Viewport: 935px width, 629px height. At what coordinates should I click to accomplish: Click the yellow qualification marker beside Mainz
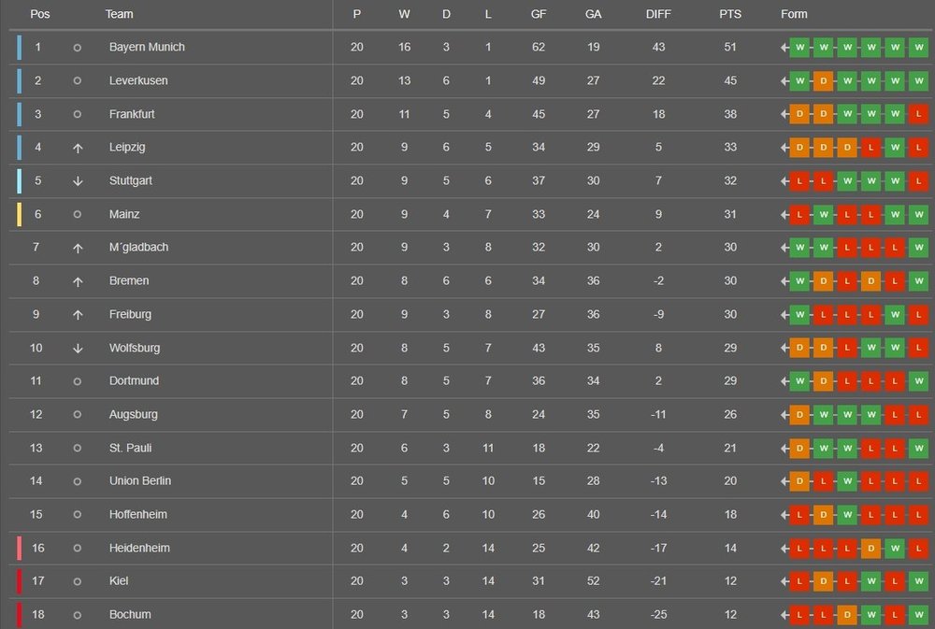tap(20, 215)
